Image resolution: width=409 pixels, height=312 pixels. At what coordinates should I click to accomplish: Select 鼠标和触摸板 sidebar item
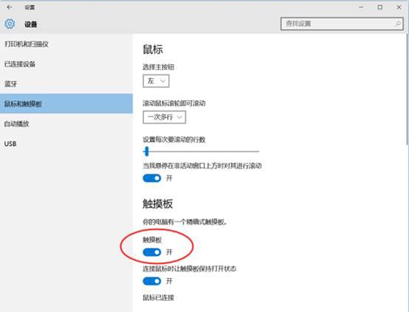coord(66,104)
